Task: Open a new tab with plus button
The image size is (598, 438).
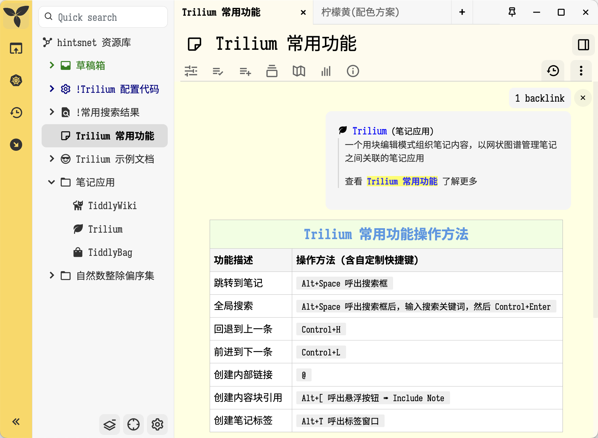Action: coord(462,12)
